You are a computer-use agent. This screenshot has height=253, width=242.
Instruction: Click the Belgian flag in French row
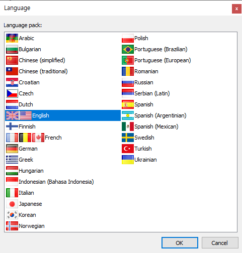point(25,138)
